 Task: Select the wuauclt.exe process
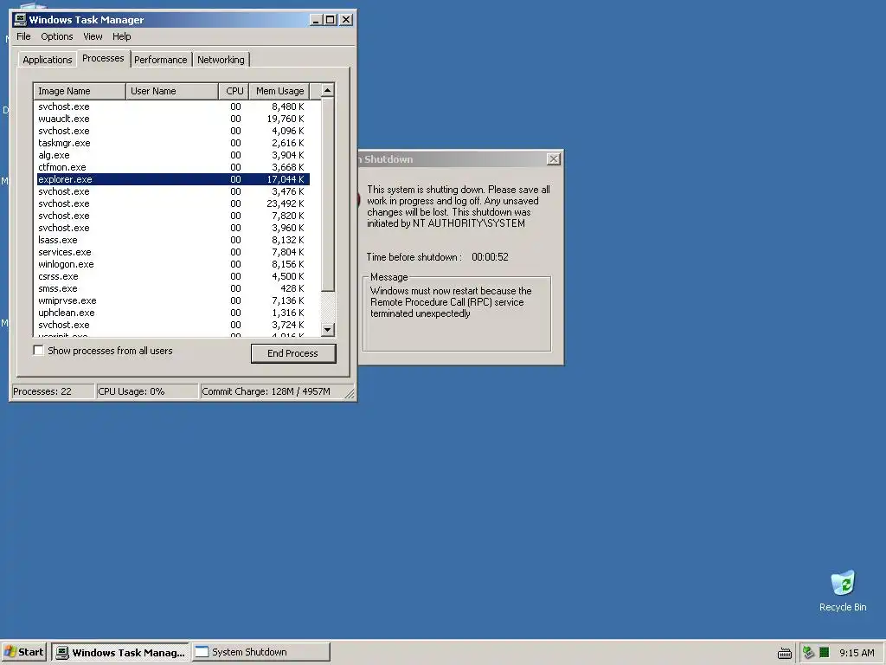point(172,119)
